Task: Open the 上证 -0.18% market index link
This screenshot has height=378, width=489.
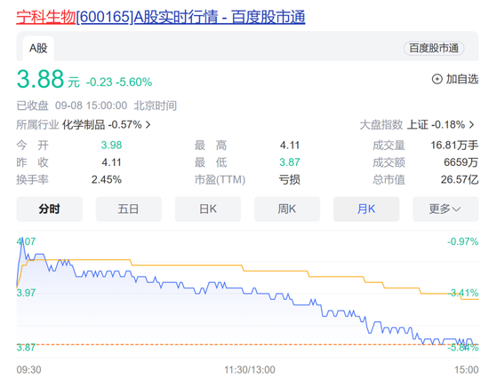Action: [x=436, y=125]
